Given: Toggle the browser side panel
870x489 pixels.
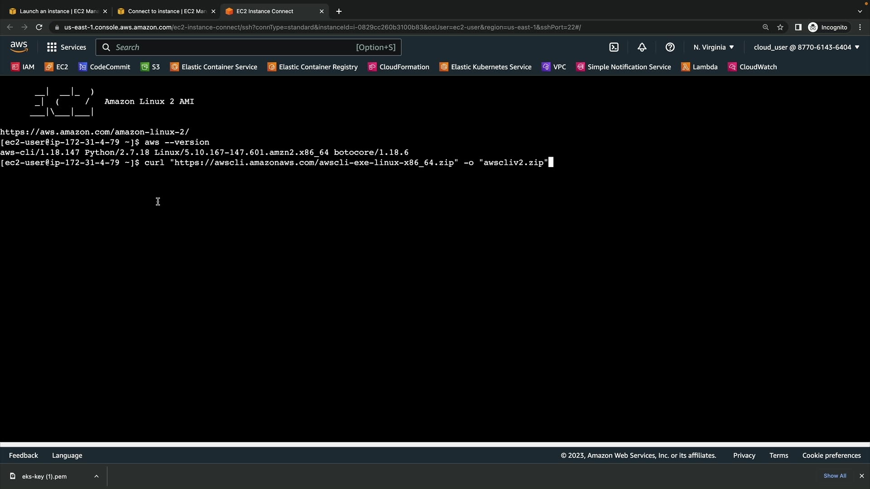Looking at the screenshot, I should click(798, 27).
